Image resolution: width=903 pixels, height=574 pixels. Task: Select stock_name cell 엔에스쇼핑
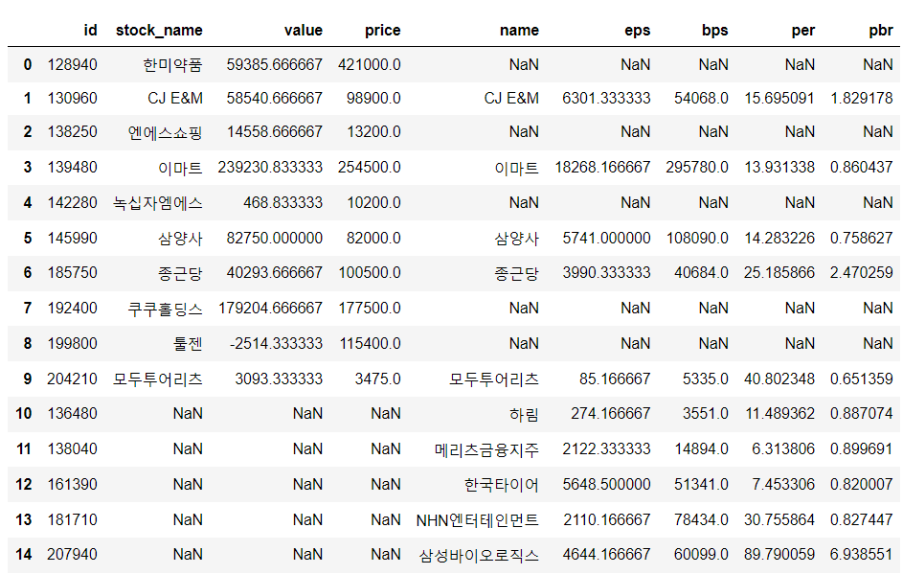tap(166, 132)
